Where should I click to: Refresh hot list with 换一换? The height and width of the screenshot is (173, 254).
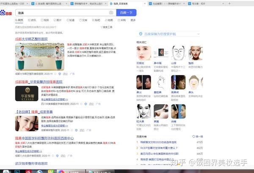point(198,136)
